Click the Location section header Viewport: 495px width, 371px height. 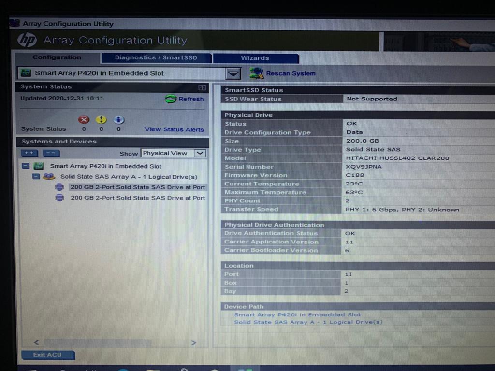(358, 266)
